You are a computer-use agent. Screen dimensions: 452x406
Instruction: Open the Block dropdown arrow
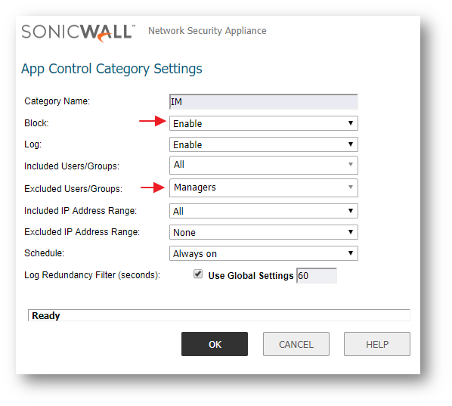[x=350, y=123]
